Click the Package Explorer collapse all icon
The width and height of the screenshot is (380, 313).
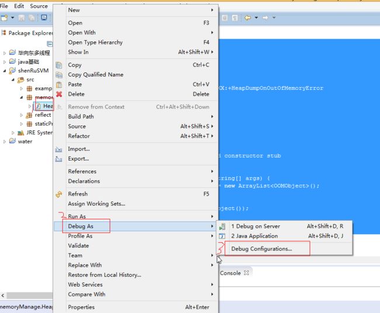(x=50, y=44)
